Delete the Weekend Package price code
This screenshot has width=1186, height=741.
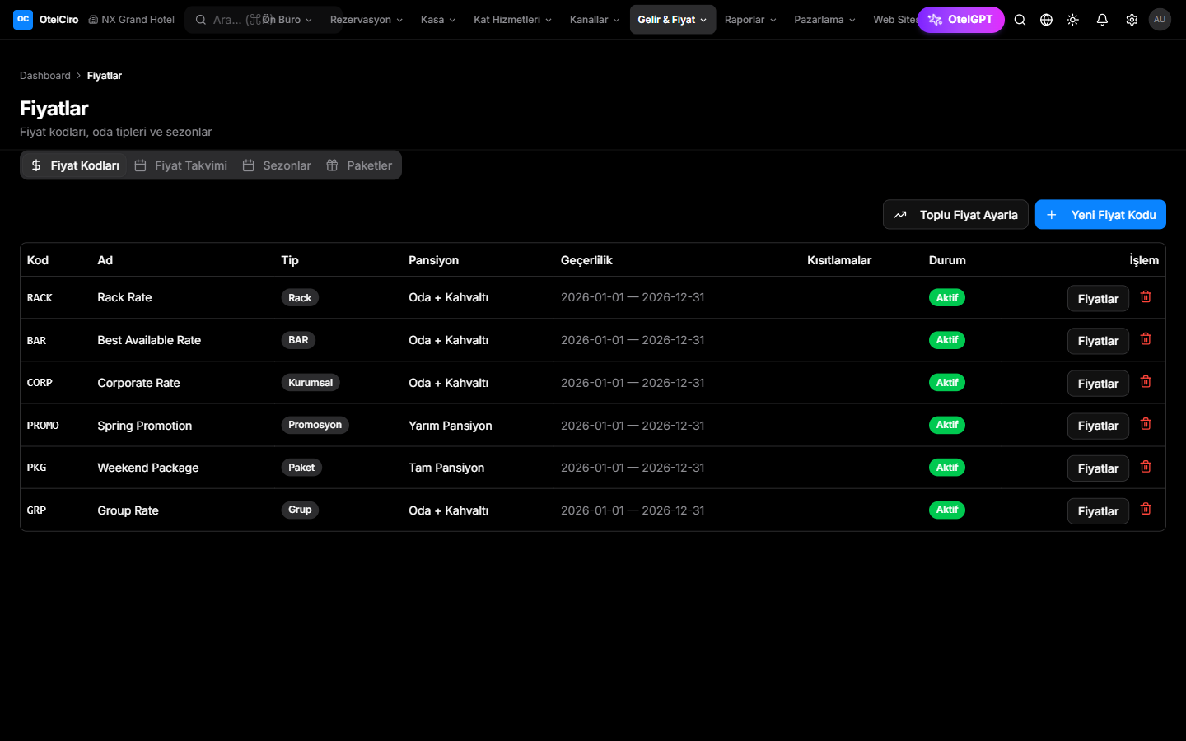pos(1146,467)
